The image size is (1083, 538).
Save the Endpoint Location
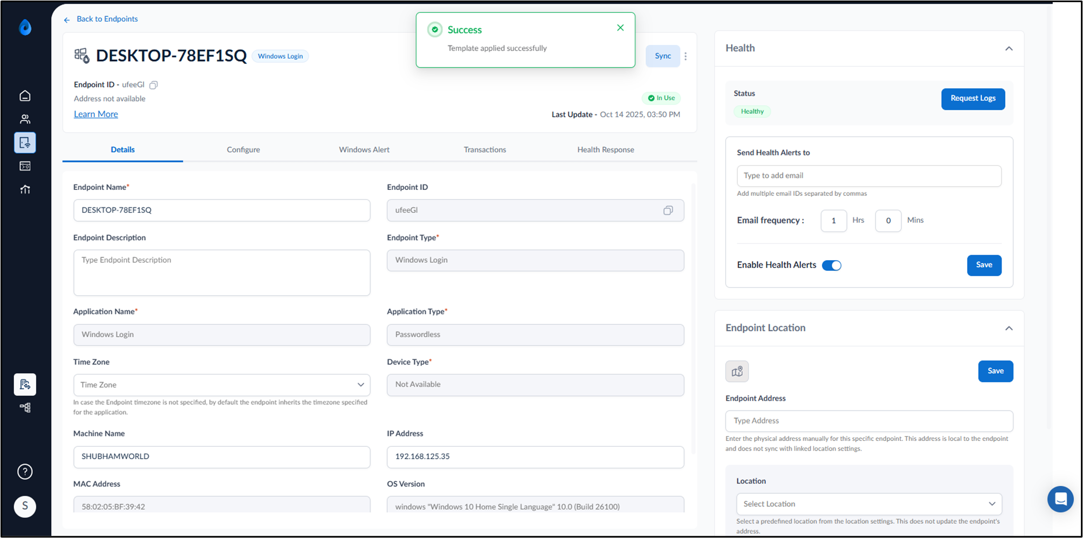pyautogui.click(x=996, y=371)
